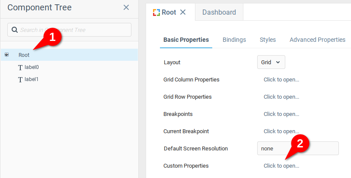Screen dimensions: 351x178
Task: Collapse the Root node expander icon
Action: (x=6, y=55)
